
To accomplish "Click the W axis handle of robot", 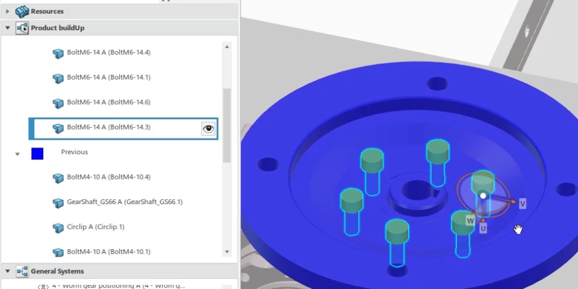I will [470, 221].
